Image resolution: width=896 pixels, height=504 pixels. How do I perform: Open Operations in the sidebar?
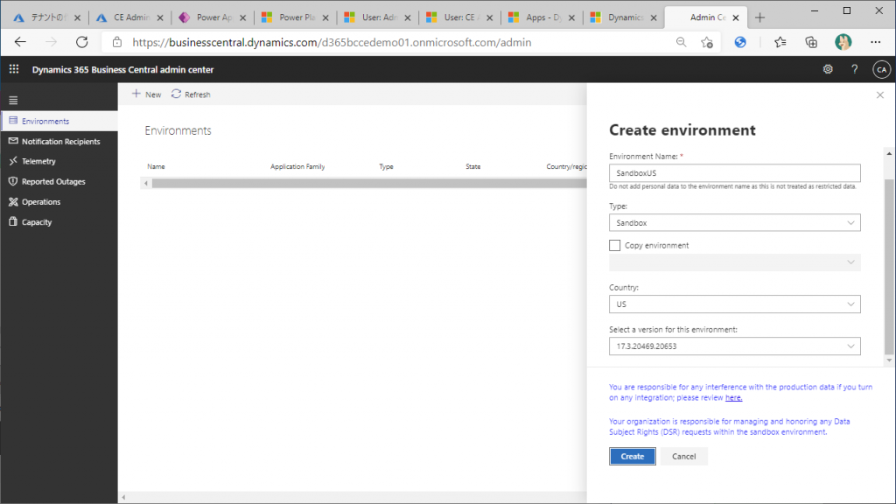click(x=59, y=202)
